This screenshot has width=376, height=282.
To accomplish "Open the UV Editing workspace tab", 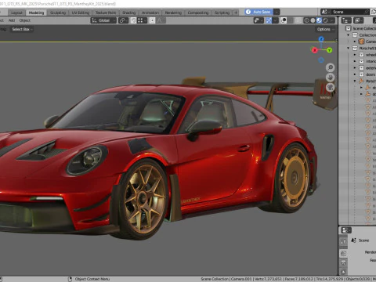I will [x=81, y=13].
